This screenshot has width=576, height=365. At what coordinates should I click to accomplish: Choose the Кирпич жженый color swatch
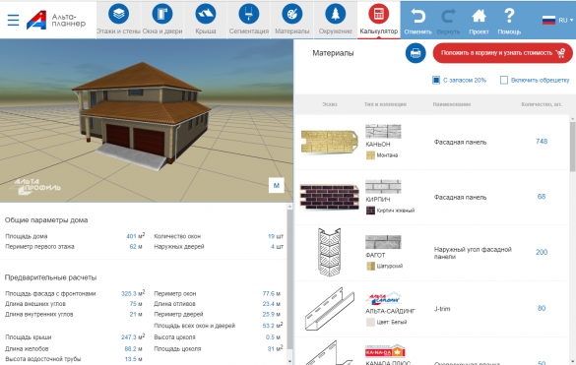pyautogui.click(x=370, y=211)
